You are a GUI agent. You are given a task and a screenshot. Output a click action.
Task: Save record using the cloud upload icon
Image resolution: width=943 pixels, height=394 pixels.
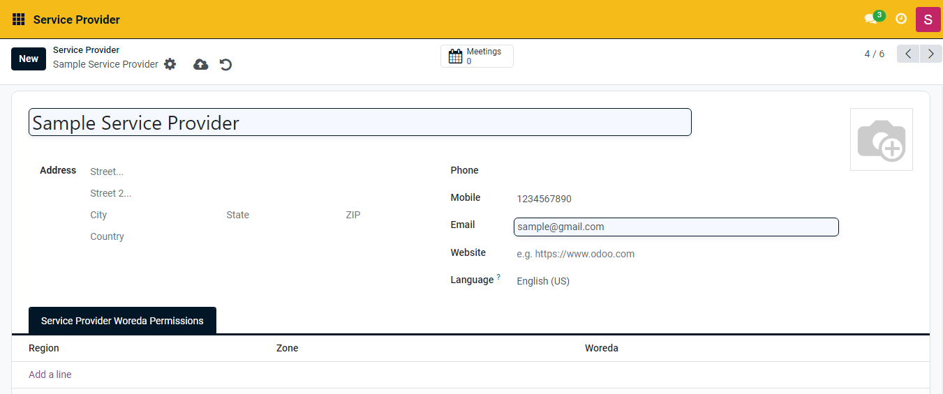tap(201, 64)
